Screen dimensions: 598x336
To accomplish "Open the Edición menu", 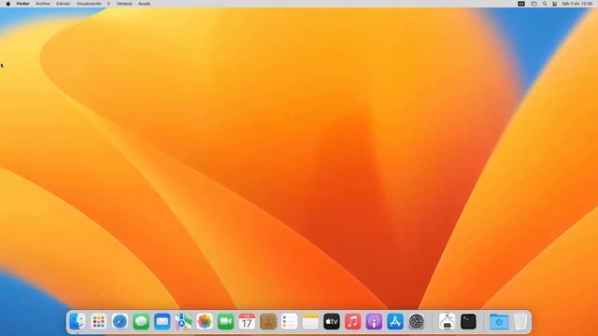I will click(64, 4).
